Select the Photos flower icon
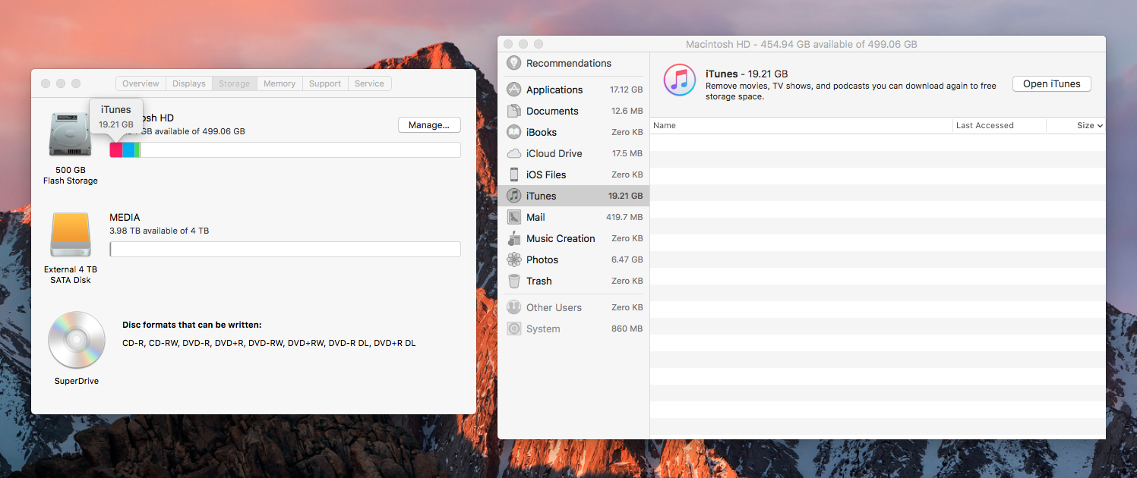Viewport: 1137px width, 478px height. click(514, 259)
